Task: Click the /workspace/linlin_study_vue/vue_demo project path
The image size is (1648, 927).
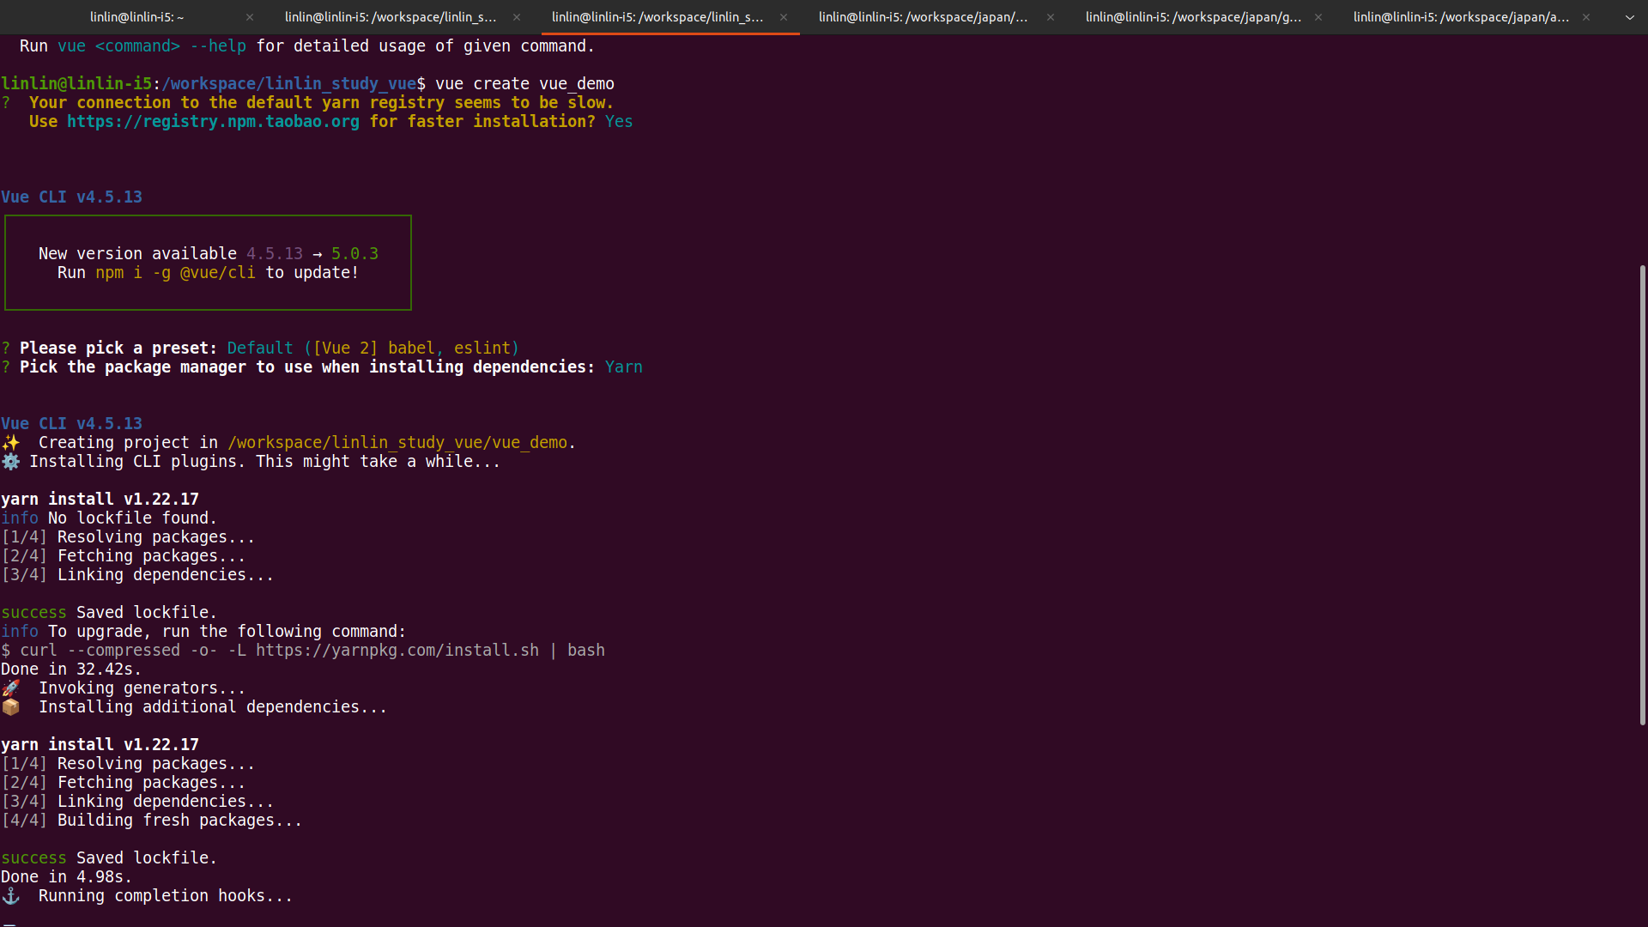Action: [x=397, y=443]
